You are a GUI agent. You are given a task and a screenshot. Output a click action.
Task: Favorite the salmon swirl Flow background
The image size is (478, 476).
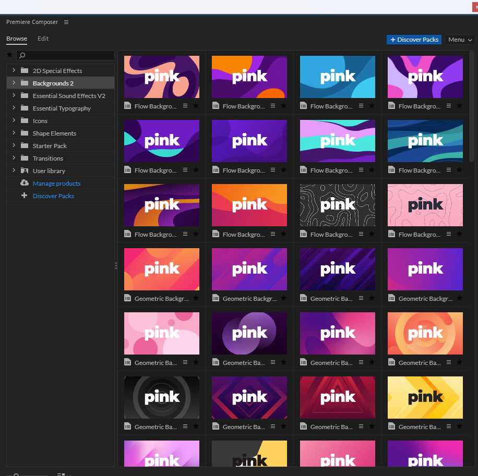pos(196,106)
